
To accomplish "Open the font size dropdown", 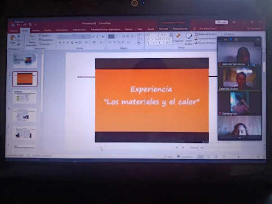I will coord(90,37).
